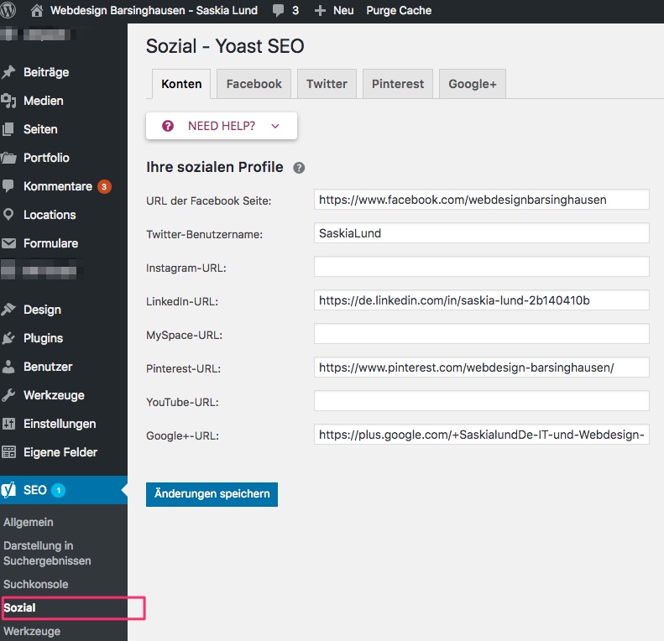Click into the Instagram-URL field
Image resolution: width=664 pixels, height=641 pixels.
[x=481, y=267]
